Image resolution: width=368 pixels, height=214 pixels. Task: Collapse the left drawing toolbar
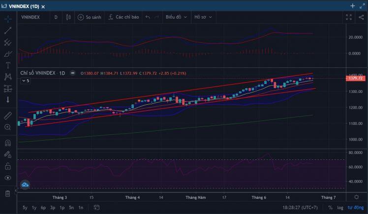16,190
